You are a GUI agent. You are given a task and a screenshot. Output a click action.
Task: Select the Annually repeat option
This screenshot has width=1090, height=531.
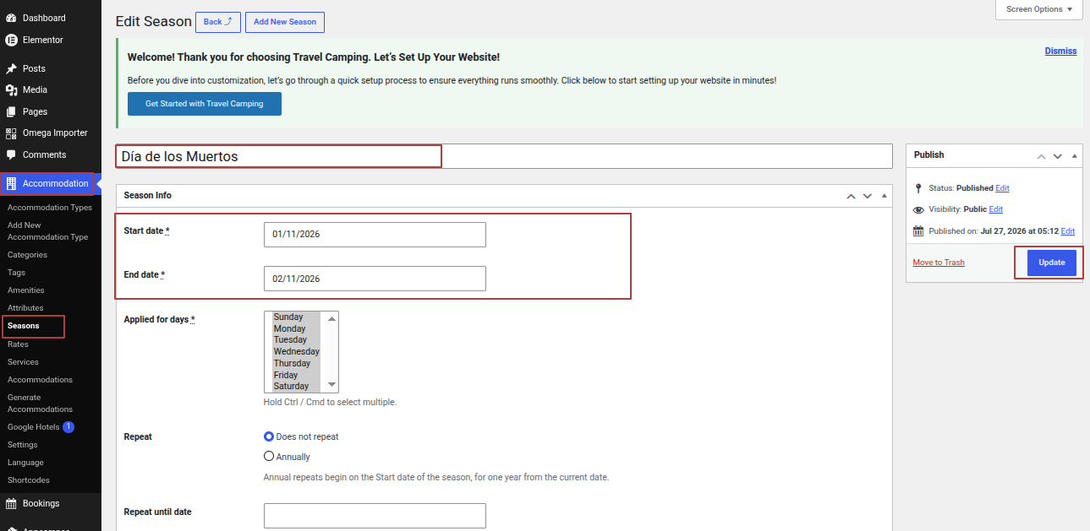269,457
